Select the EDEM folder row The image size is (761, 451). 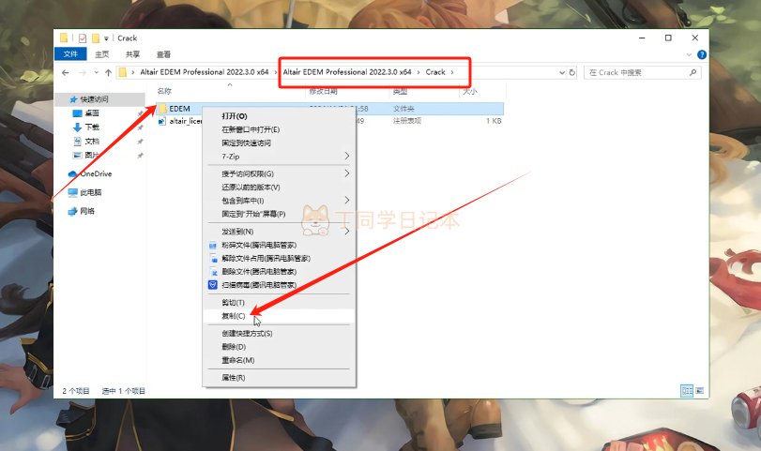pyautogui.click(x=330, y=109)
